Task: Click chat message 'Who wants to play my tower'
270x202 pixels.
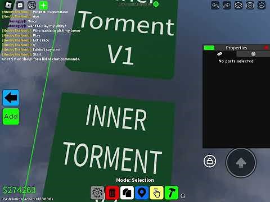Action: [x=57, y=30]
